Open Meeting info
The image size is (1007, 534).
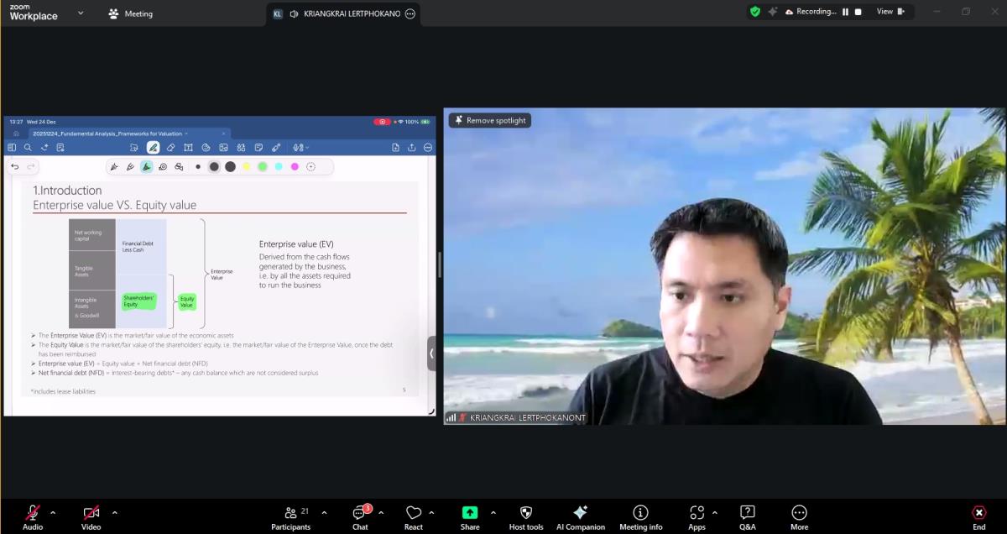point(640,516)
